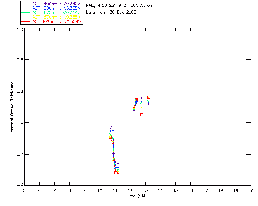Click the AOT 870nm legend entry
Screen dimensions: 258x206
point(51,17)
